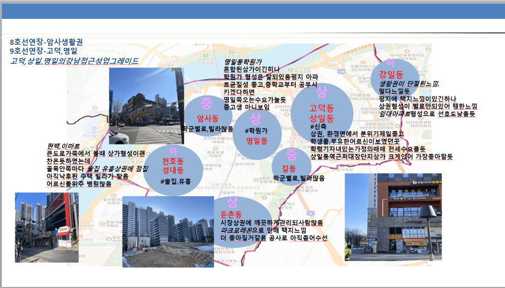505x288 pixels.
Task: Click the line '학령기자녀있는가정의매매 전세수요클듯'
Action: 368,149
